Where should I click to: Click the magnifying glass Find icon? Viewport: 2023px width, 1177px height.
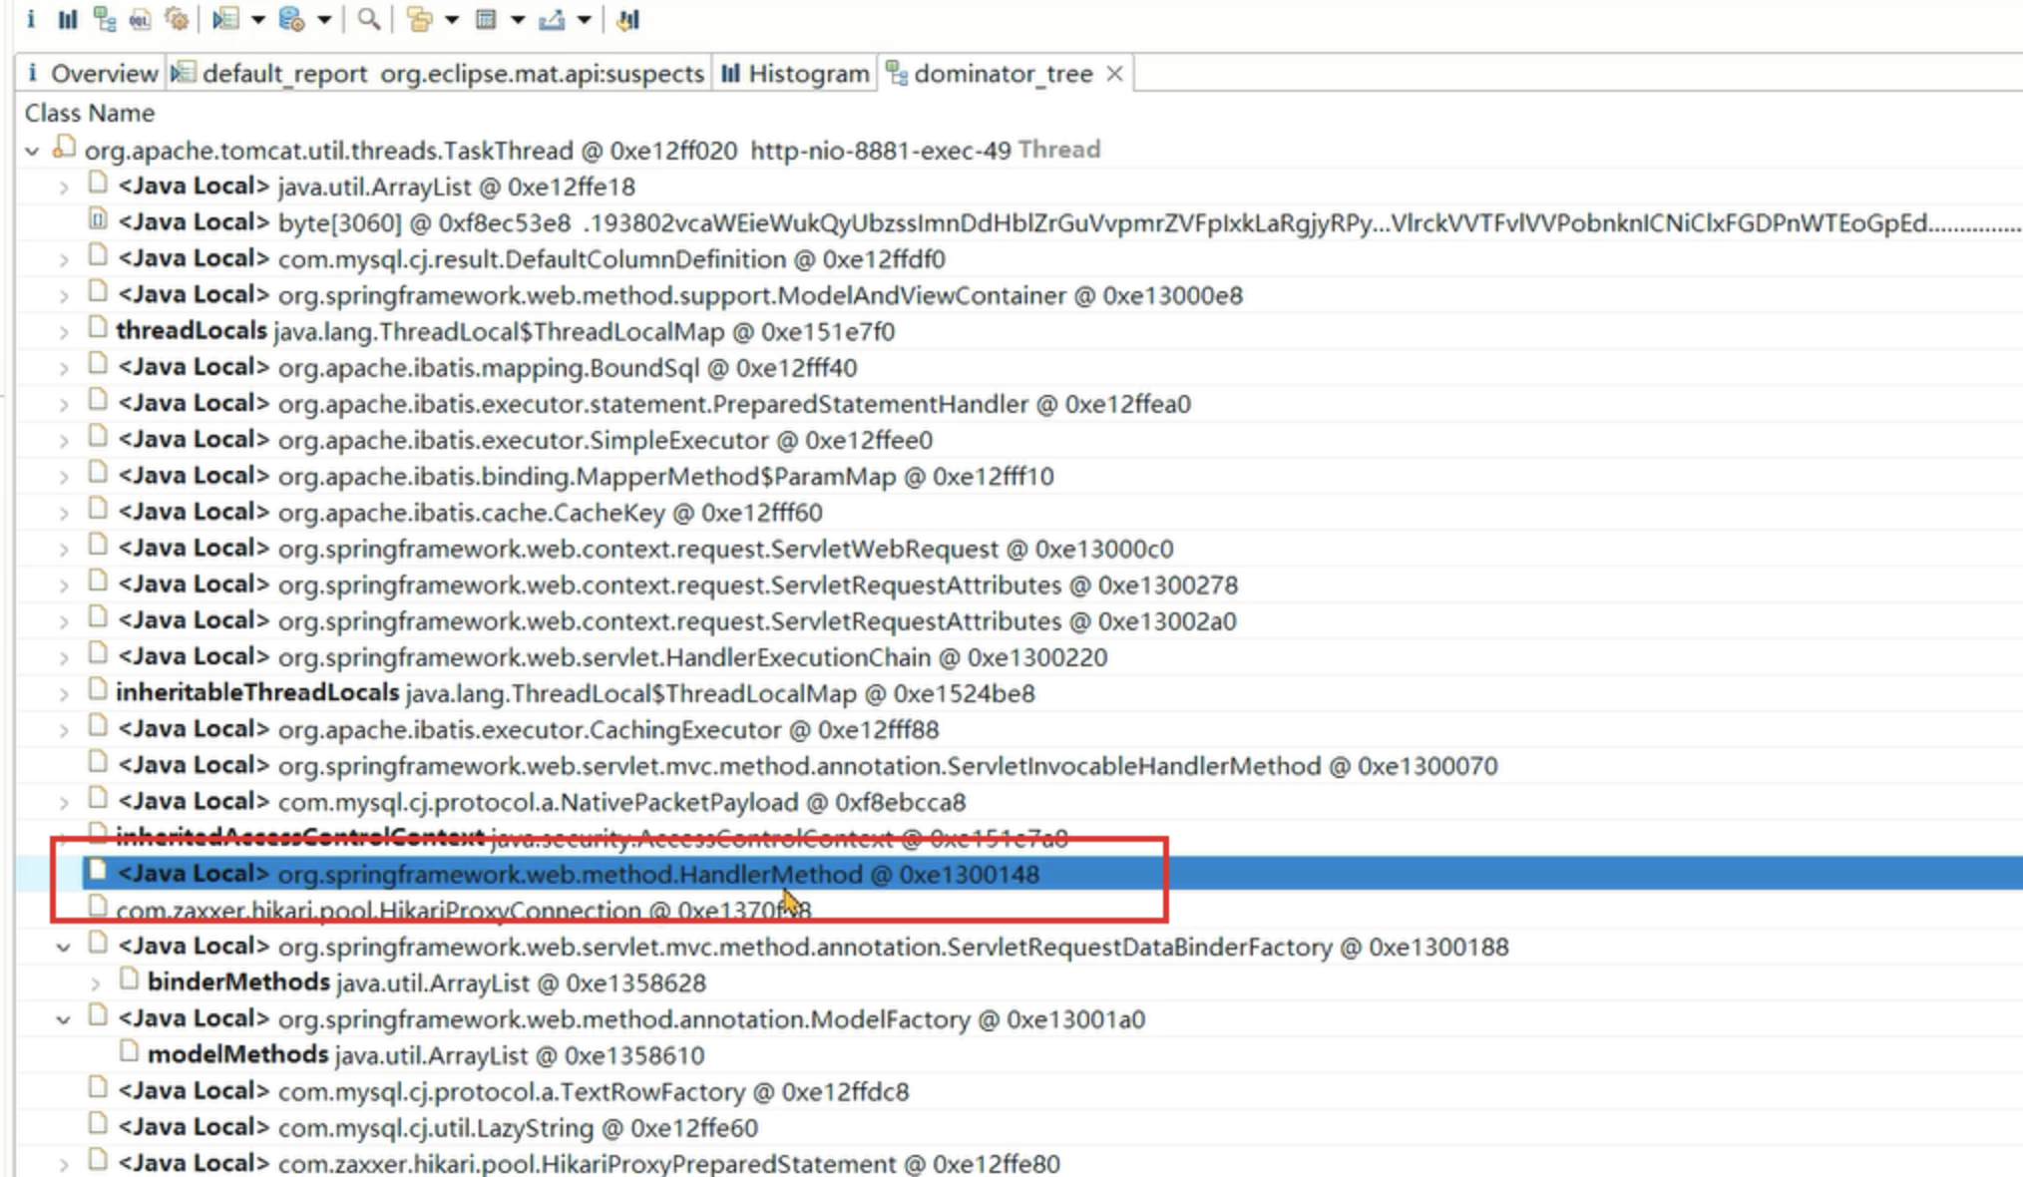point(368,19)
